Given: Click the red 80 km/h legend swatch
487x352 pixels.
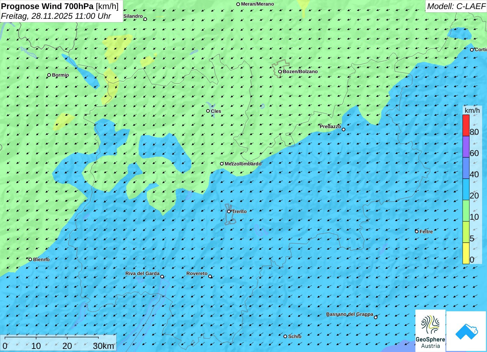Looking at the screenshot, I should pyautogui.click(x=466, y=125).
